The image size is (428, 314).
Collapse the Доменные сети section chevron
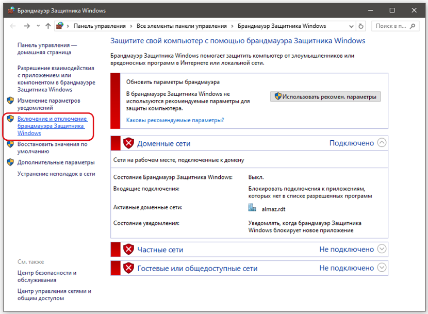pyautogui.click(x=382, y=142)
